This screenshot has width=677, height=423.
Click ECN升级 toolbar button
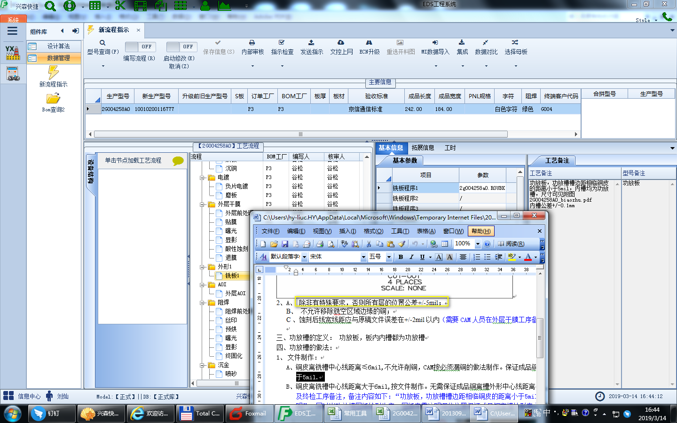[370, 47]
